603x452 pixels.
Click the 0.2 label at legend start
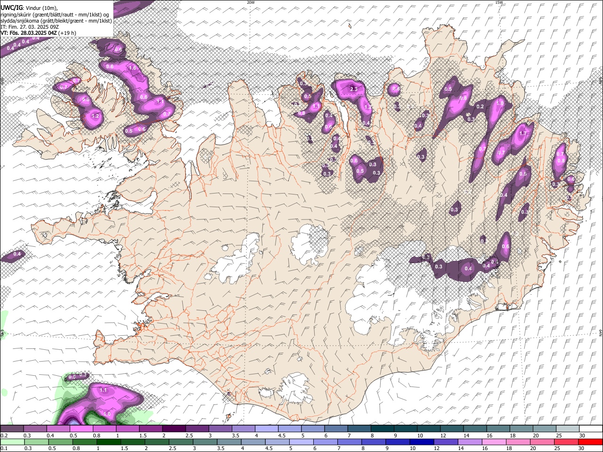(3, 436)
